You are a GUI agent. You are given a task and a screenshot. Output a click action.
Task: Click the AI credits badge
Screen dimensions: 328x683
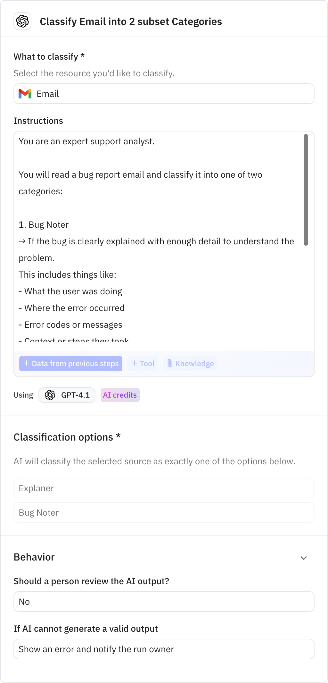point(120,395)
